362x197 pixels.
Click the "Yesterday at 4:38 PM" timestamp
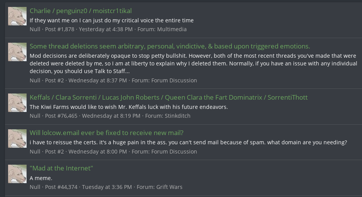pyautogui.click(x=106, y=29)
